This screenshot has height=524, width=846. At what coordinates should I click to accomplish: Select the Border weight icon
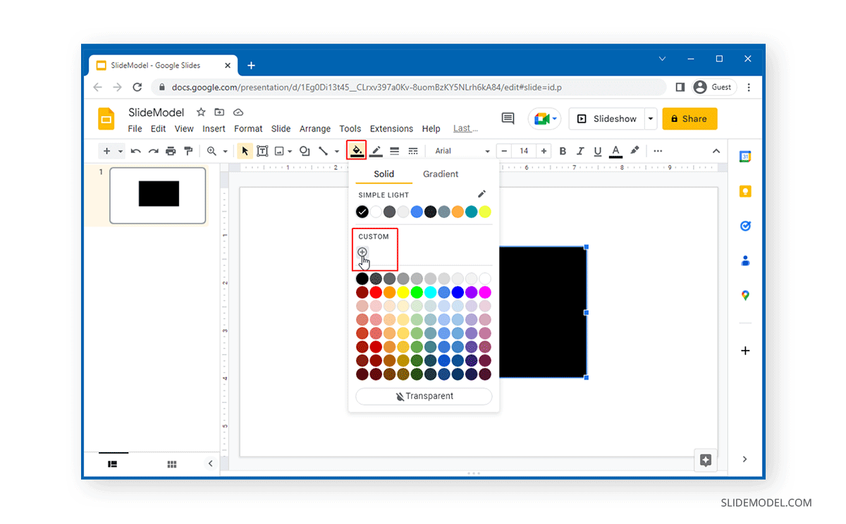coord(394,150)
